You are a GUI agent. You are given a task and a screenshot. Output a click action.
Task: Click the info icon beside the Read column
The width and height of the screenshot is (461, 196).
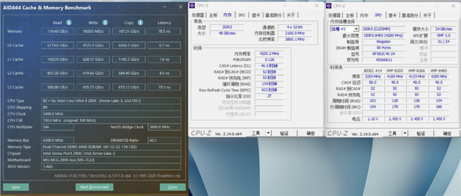click(x=69, y=23)
